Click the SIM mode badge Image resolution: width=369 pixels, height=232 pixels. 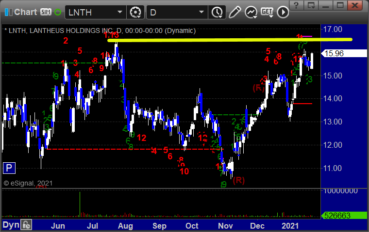point(46,12)
